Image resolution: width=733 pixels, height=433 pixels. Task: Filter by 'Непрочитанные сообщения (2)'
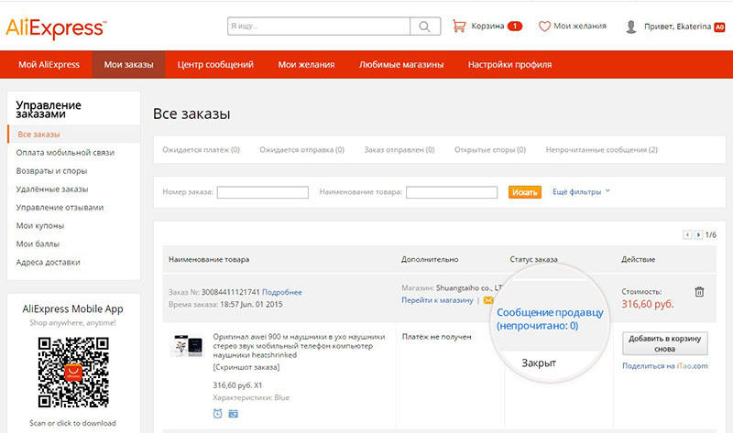click(x=602, y=149)
